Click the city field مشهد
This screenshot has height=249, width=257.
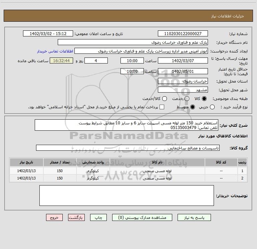point(183,90)
